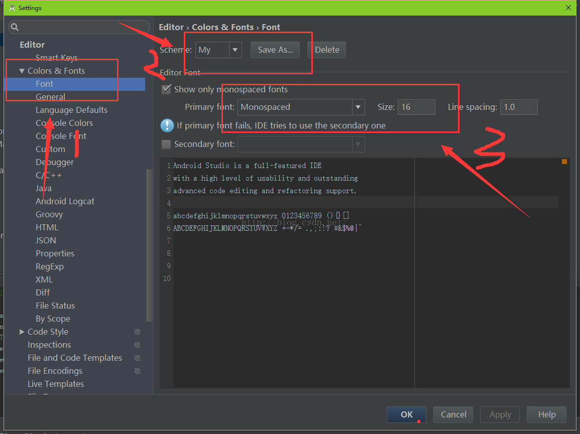Click the project-scope icon next to Inspections

(137, 345)
